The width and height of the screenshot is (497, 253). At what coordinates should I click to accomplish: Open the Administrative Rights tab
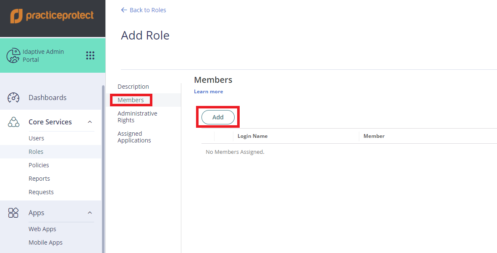tap(137, 117)
